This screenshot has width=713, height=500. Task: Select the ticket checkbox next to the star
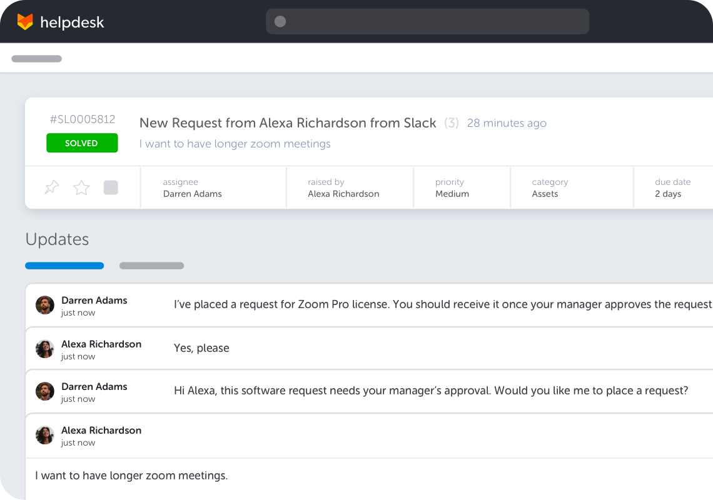(111, 187)
